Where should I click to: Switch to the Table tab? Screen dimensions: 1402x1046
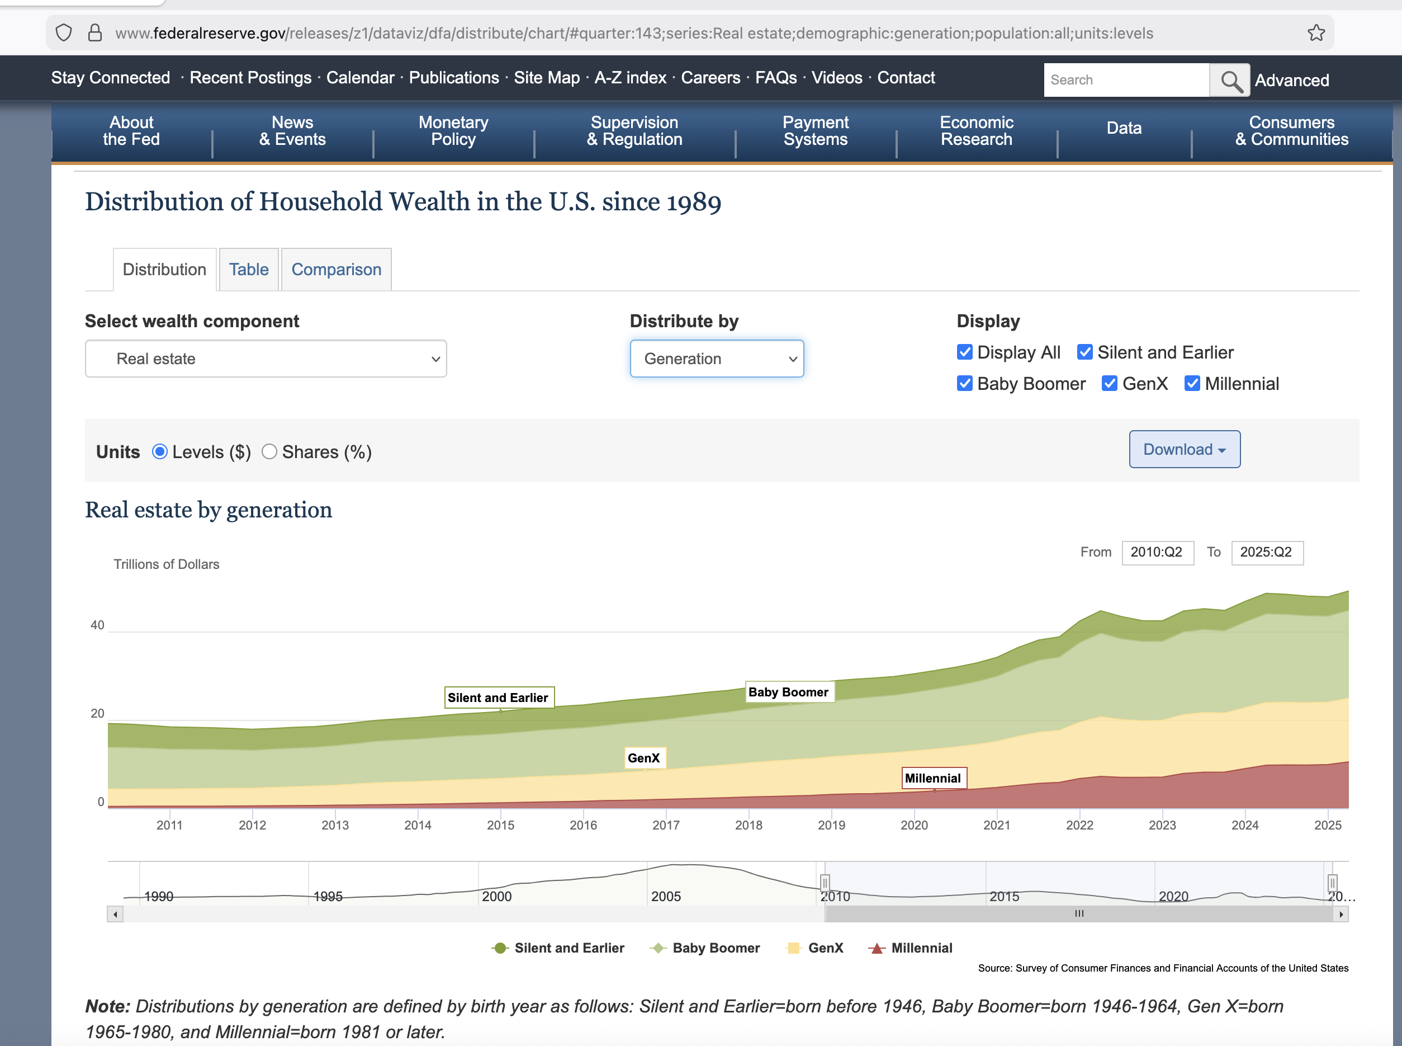click(x=249, y=270)
